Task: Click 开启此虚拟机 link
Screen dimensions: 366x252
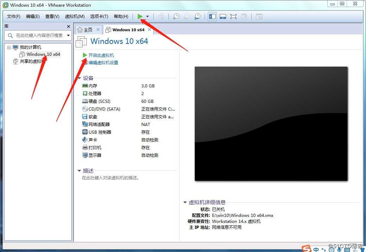Action: click(101, 55)
